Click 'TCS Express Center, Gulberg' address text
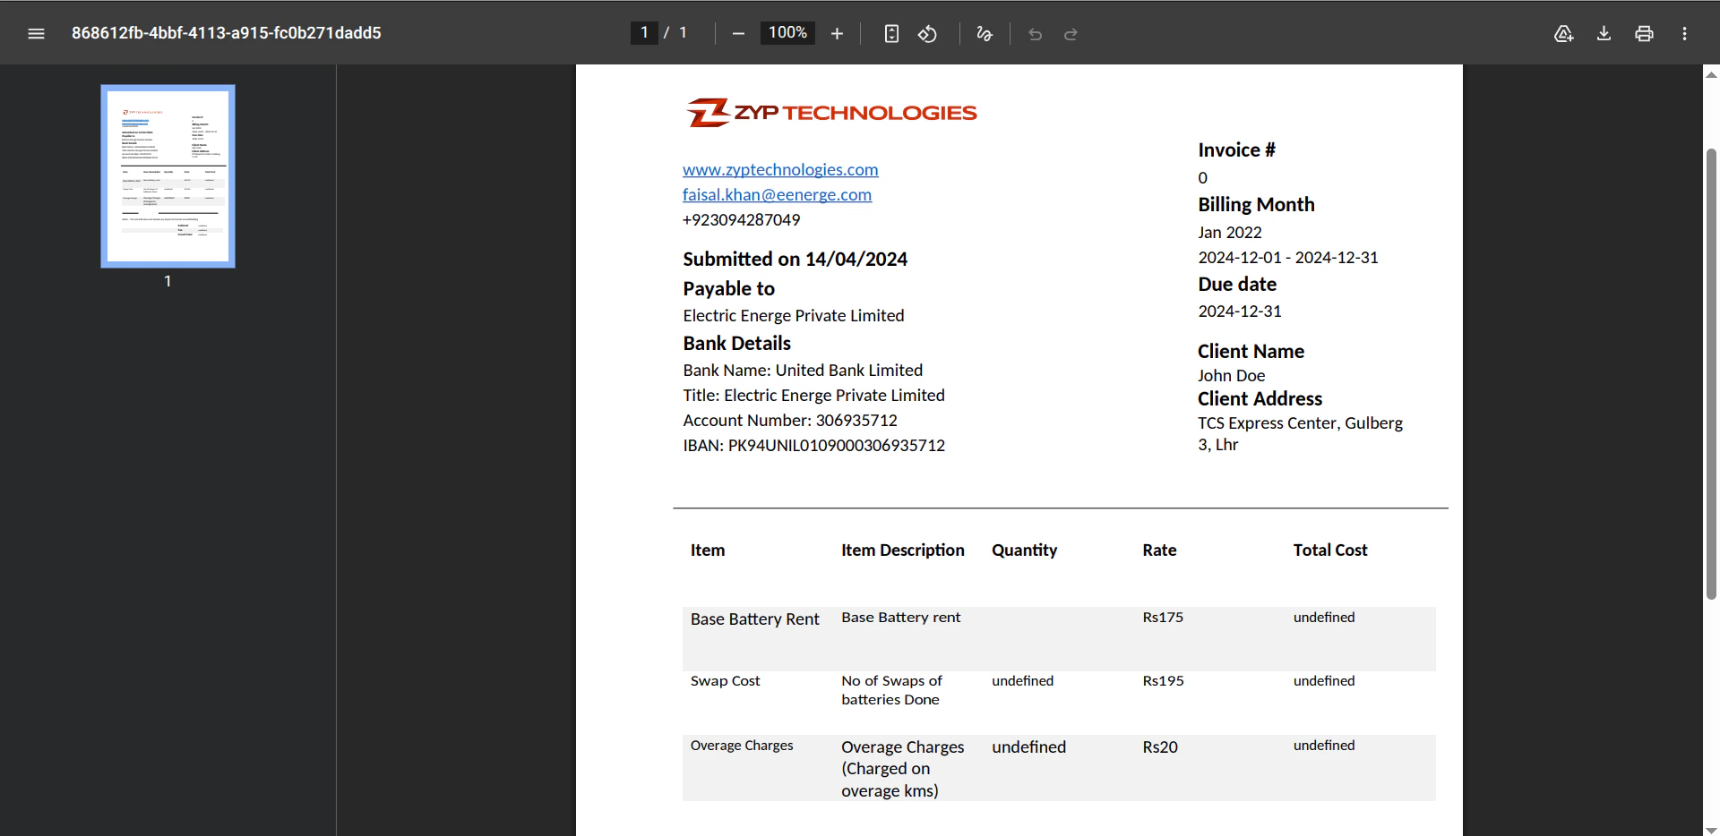 tap(1300, 422)
